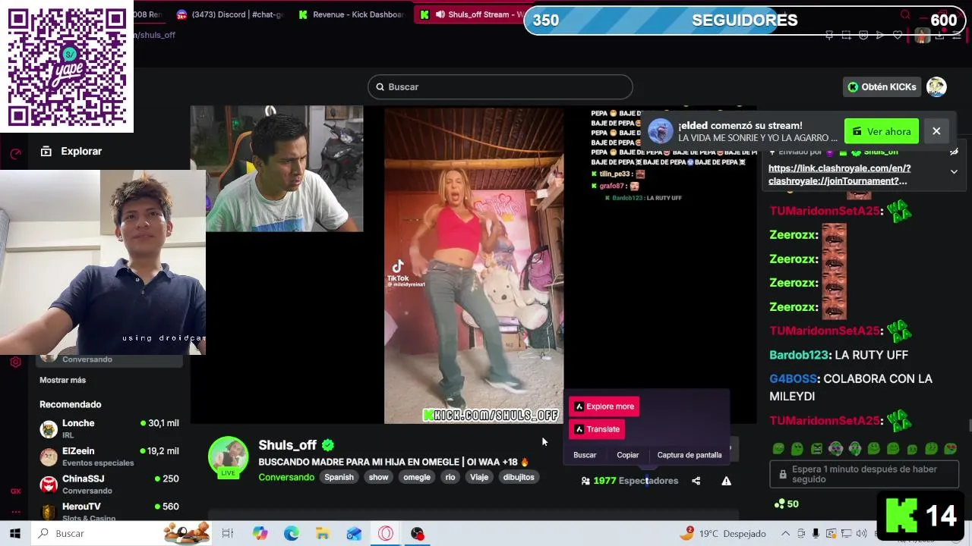Dismiss the stream started notification
Image resolution: width=972 pixels, height=546 pixels.
(936, 131)
